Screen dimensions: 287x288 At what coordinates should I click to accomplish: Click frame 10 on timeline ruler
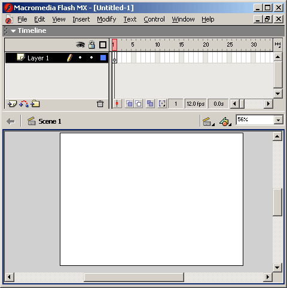pyautogui.click(x=157, y=45)
